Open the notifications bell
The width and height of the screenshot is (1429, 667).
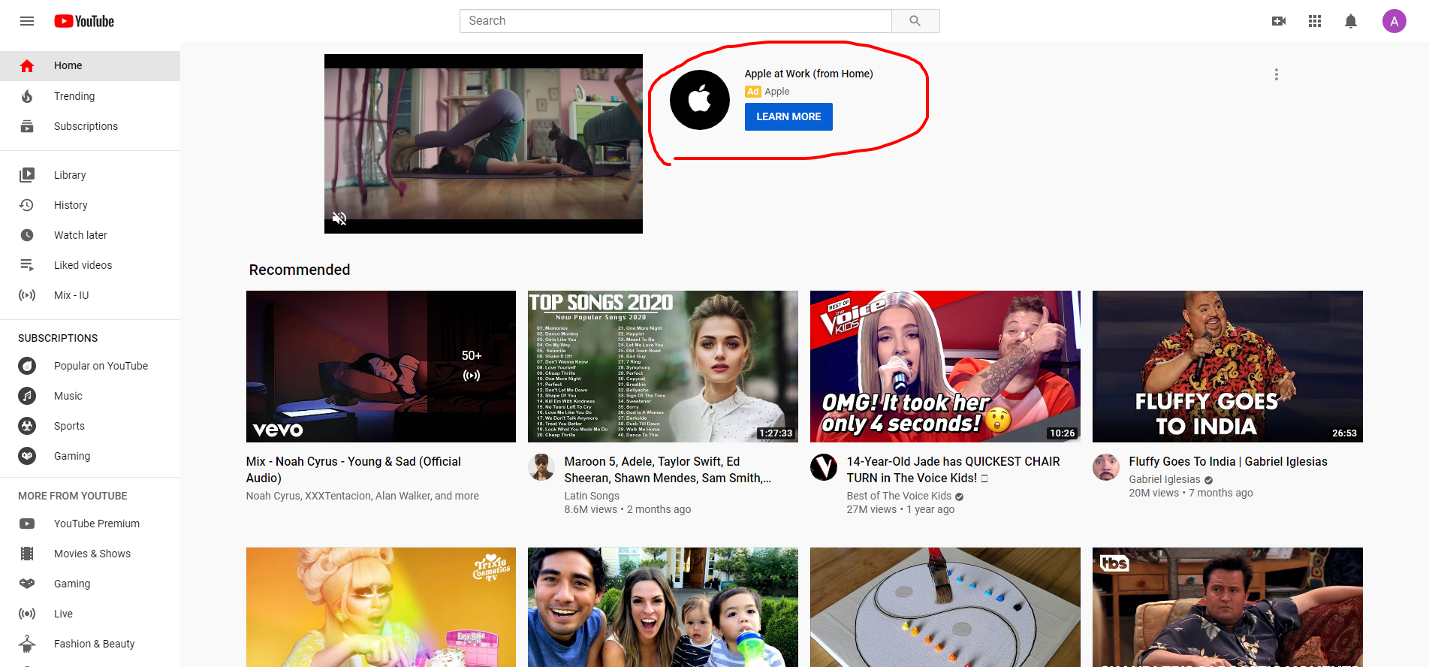click(x=1350, y=21)
